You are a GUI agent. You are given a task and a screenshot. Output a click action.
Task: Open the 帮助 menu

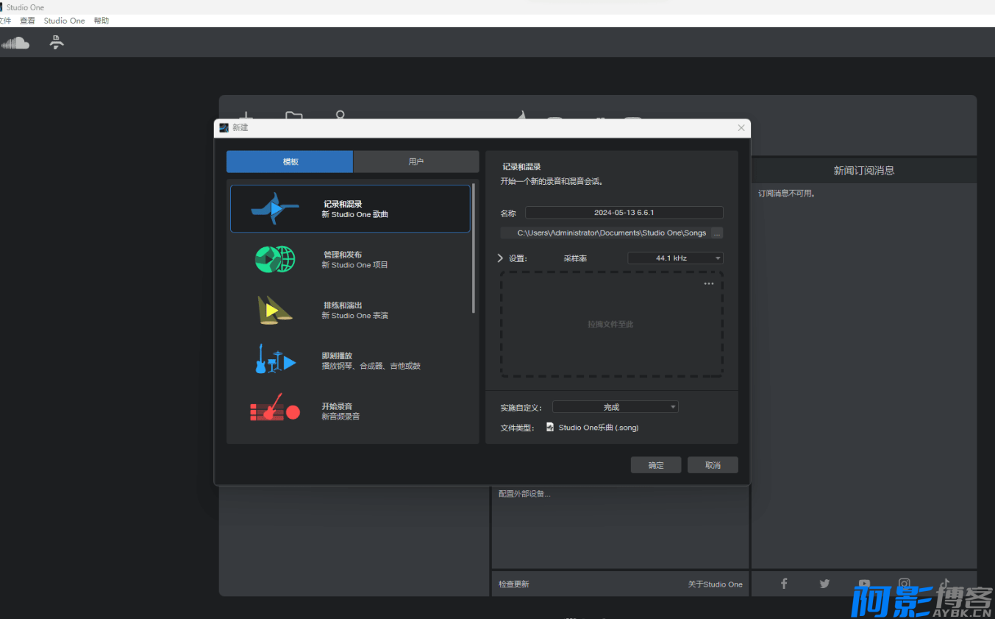(x=101, y=21)
